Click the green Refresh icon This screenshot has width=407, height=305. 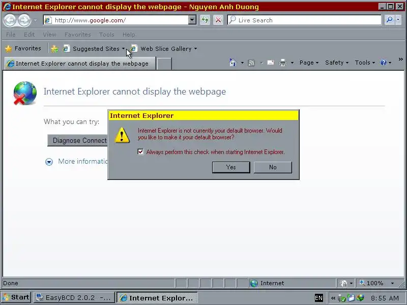click(205, 20)
